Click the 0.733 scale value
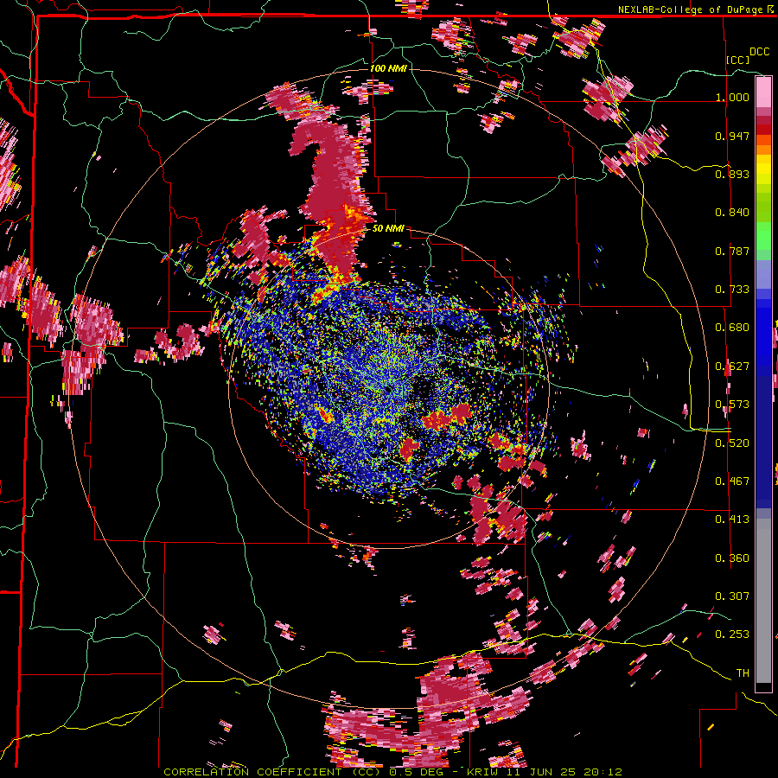778x778 pixels. [x=732, y=290]
